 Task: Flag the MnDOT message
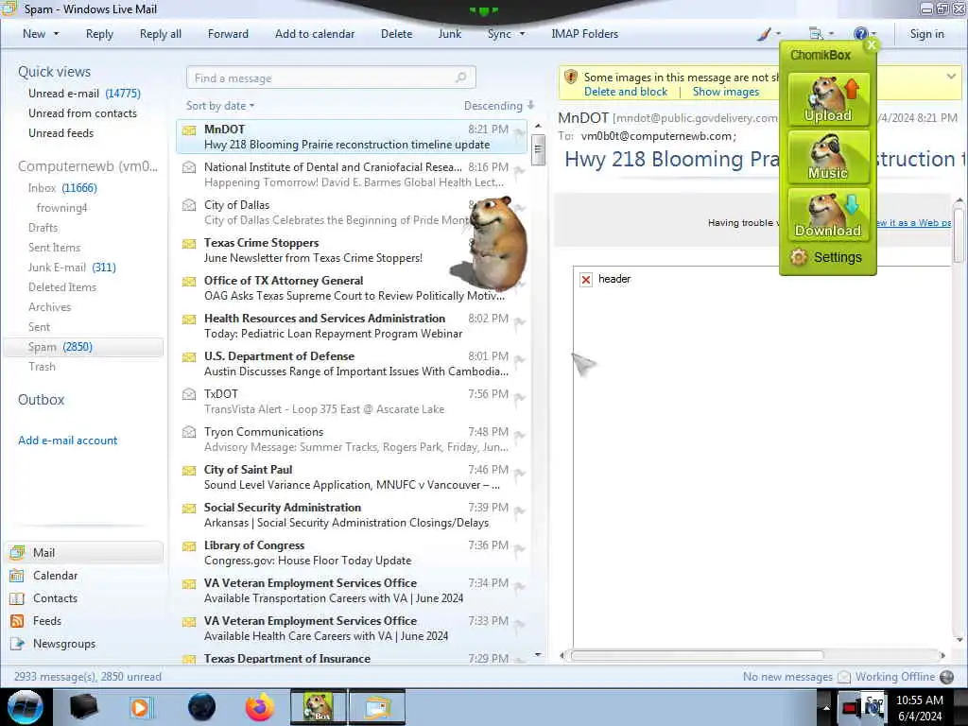[x=520, y=133]
